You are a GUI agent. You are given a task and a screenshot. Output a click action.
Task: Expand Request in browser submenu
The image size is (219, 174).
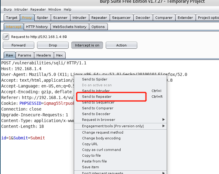[x=120, y=120]
